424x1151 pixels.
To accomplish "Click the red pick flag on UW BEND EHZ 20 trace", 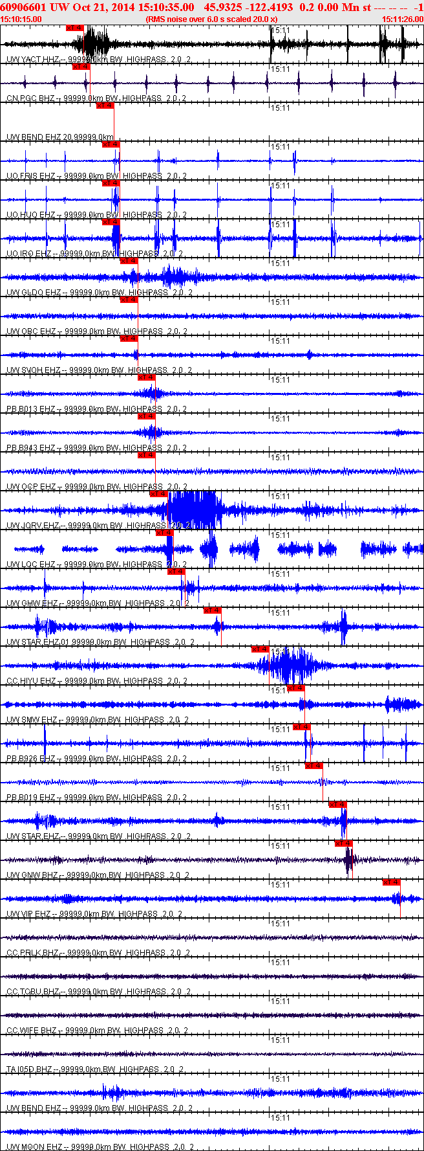I will pyautogui.click(x=105, y=106).
